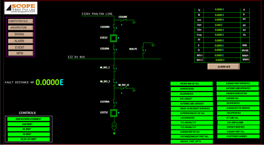The width and height of the screenshot is (264, 145).
Task: Select the 132L89D isolator symbol
Action: [114, 27]
